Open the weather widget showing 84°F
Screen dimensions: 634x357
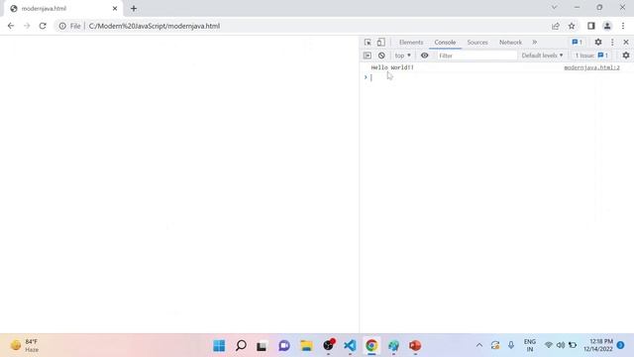coord(25,345)
